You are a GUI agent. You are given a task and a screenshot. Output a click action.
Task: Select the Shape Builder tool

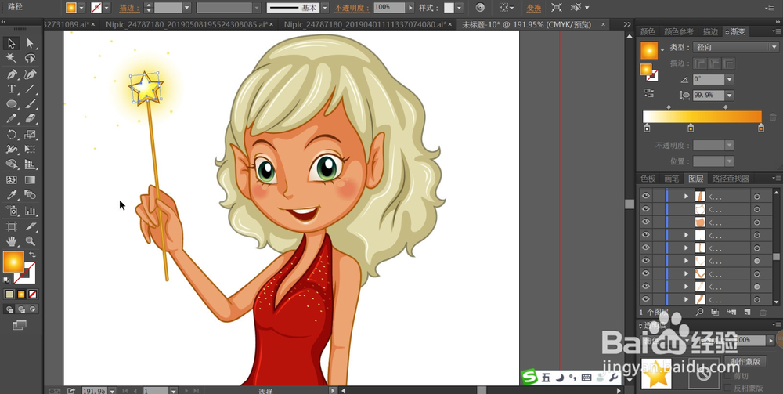(x=12, y=164)
